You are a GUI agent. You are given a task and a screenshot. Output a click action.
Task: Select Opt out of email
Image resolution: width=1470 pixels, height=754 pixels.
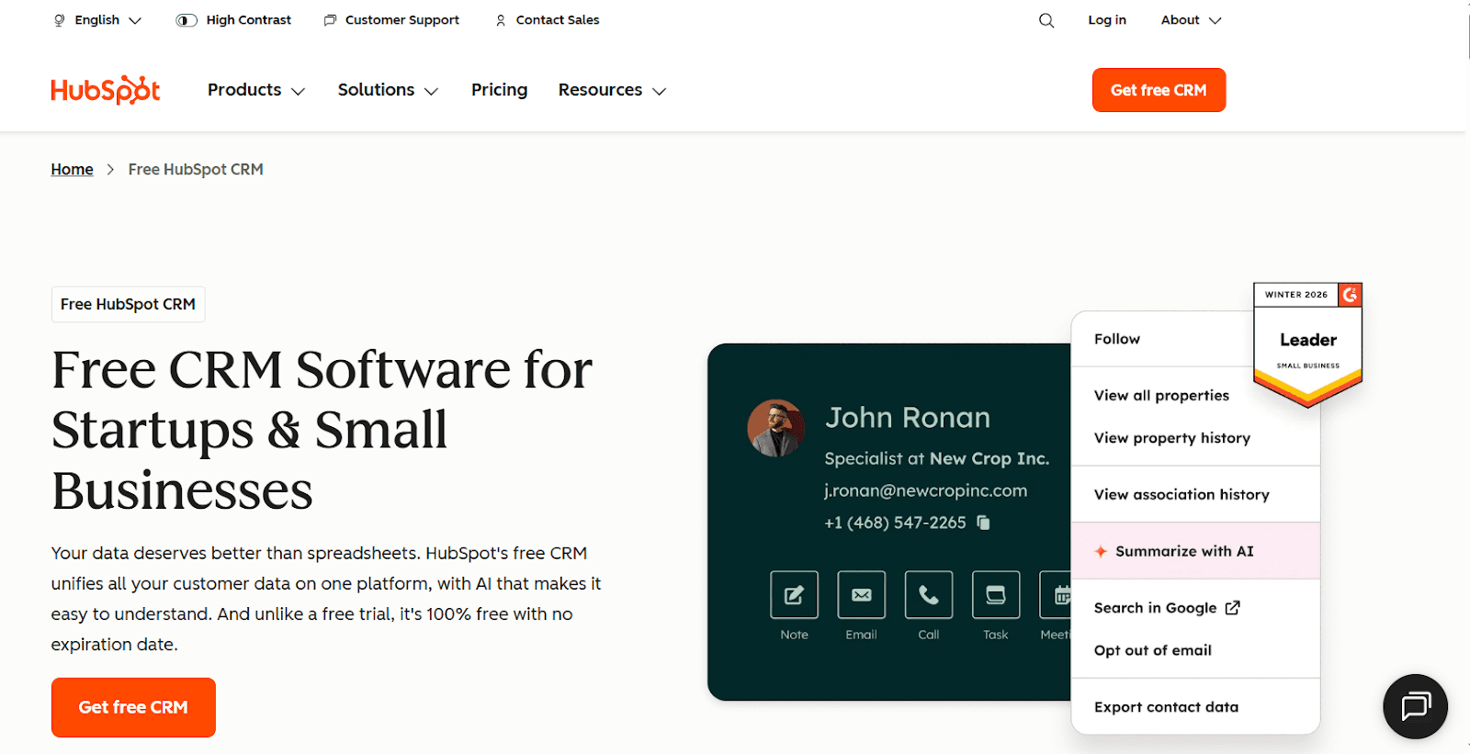tap(1152, 650)
